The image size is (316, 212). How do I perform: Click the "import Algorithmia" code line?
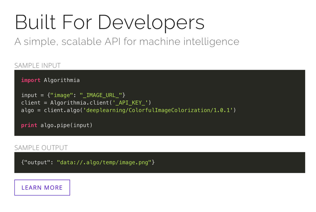pos(50,80)
